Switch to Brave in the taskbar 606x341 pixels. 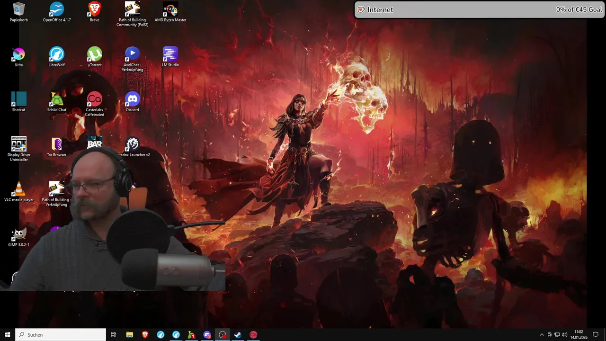point(145,335)
